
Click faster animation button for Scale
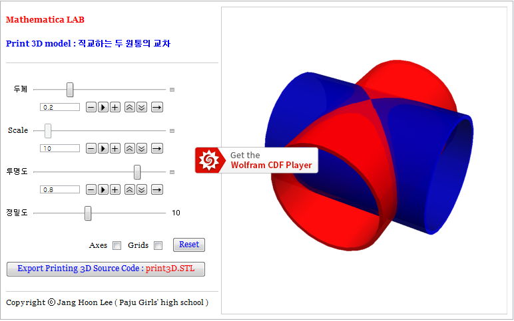130,148
